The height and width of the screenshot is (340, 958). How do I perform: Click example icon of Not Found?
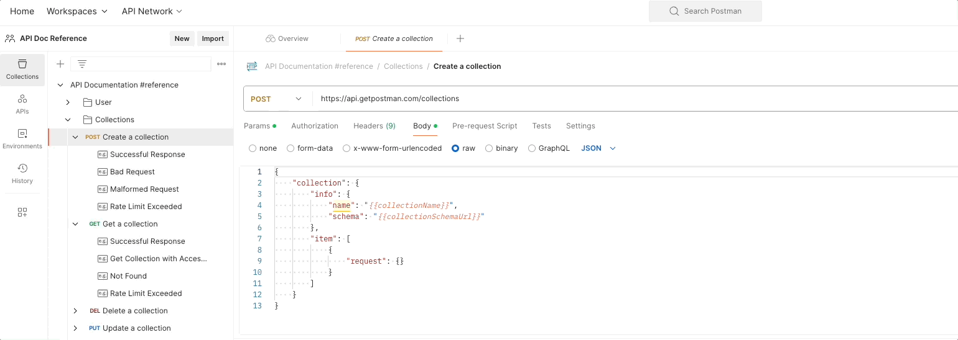coord(103,276)
